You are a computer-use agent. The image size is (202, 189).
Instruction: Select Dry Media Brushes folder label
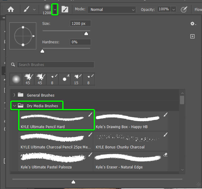click(42, 106)
